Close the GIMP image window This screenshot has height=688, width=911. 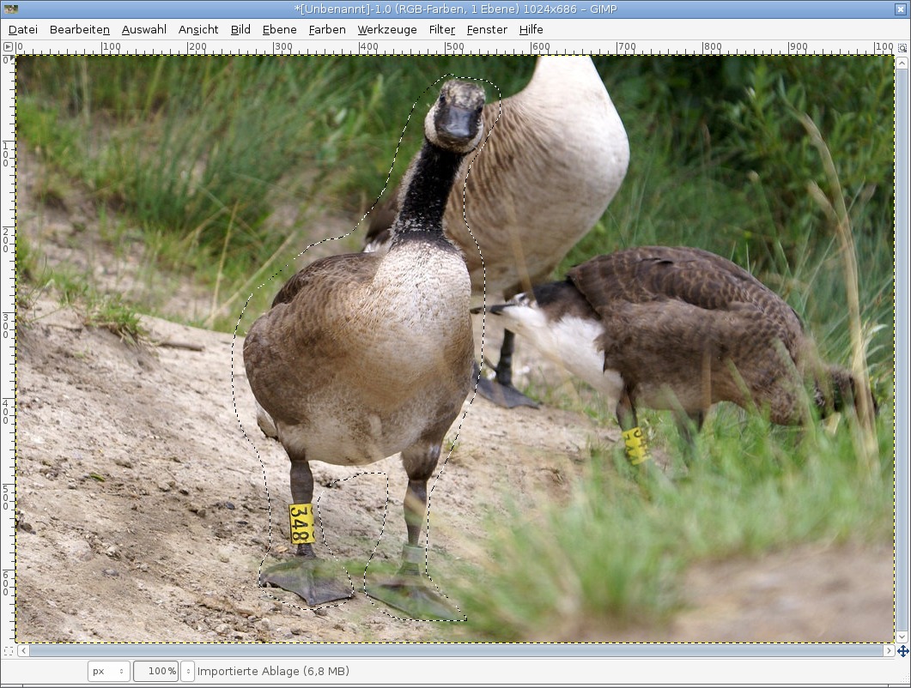[x=900, y=9]
